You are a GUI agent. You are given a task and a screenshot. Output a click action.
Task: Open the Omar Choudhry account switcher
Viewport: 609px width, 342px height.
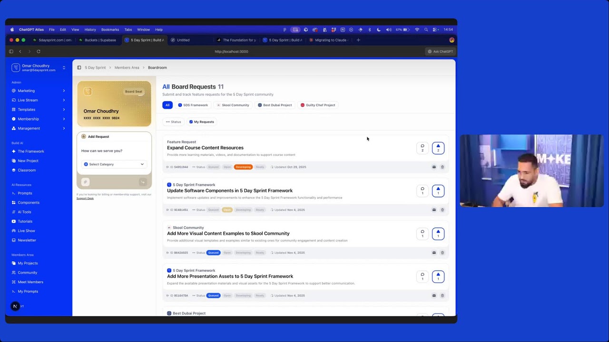tap(39, 68)
